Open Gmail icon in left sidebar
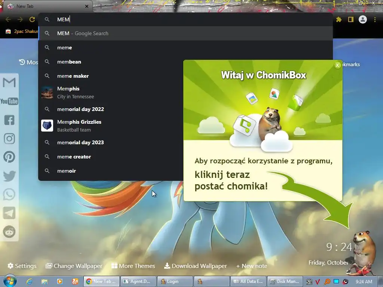This screenshot has height=287, width=383. click(x=9, y=83)
